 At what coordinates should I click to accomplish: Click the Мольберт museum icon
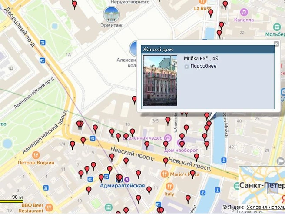coord(277,27)
